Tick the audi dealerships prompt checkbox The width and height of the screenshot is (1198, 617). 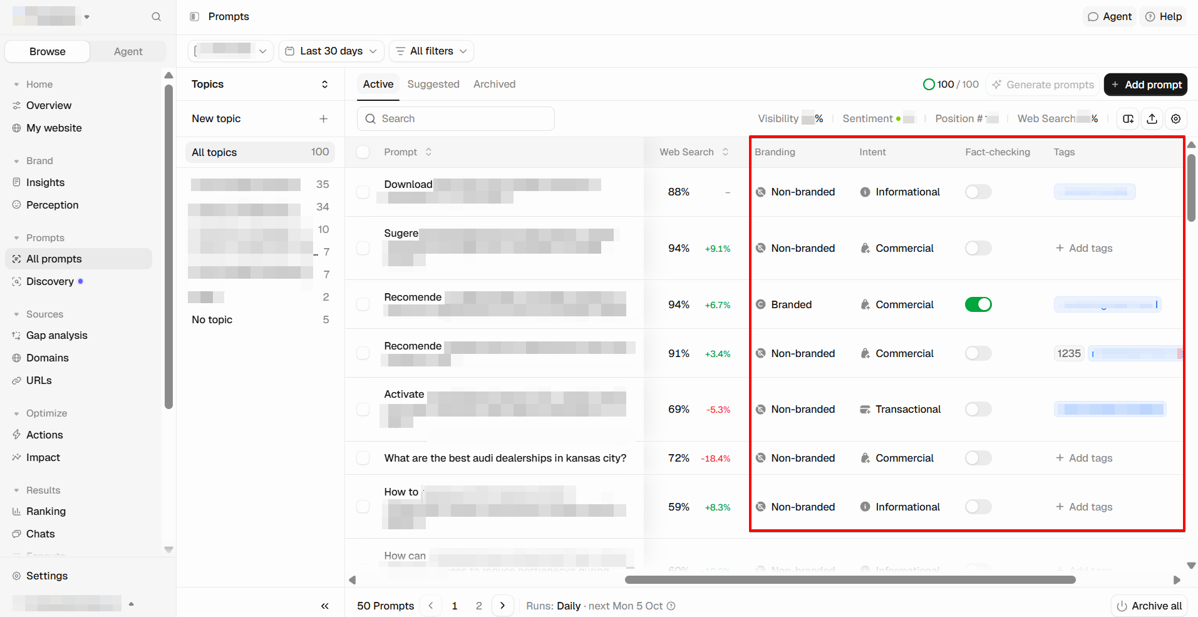click(x=363, y=458)
